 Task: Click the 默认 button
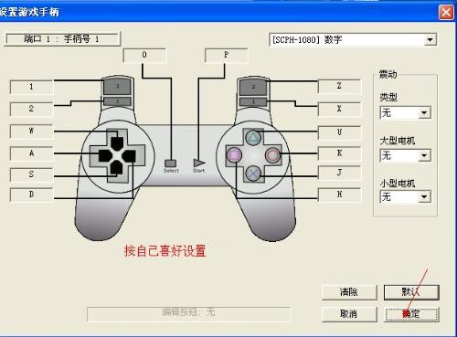[x=411, y=292]
